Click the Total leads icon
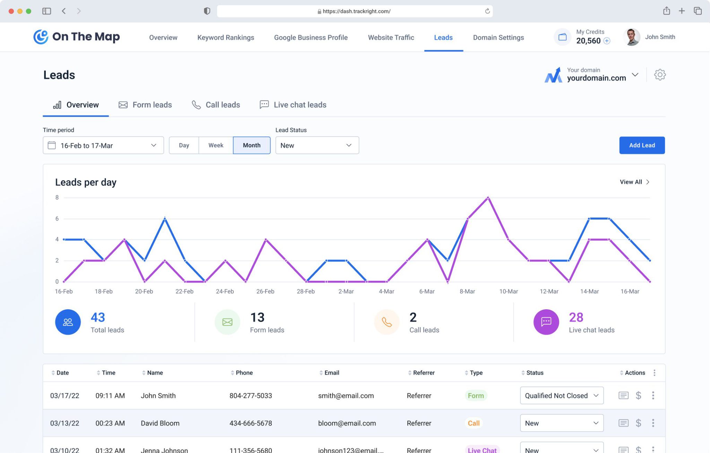Image resolution: width=710 pixels, height=453 pixels. [x=68, y=322]
